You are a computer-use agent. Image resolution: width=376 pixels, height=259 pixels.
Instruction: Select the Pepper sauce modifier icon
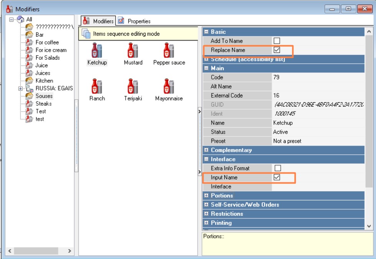pos(169,50)
